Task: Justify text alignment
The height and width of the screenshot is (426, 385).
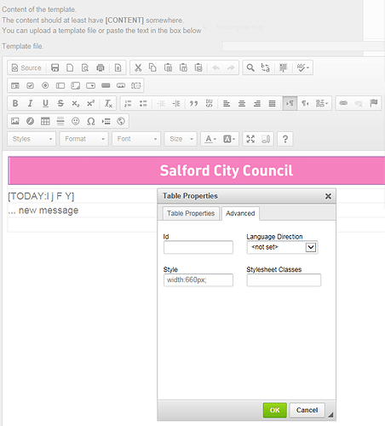Action: tap(272, 103)
